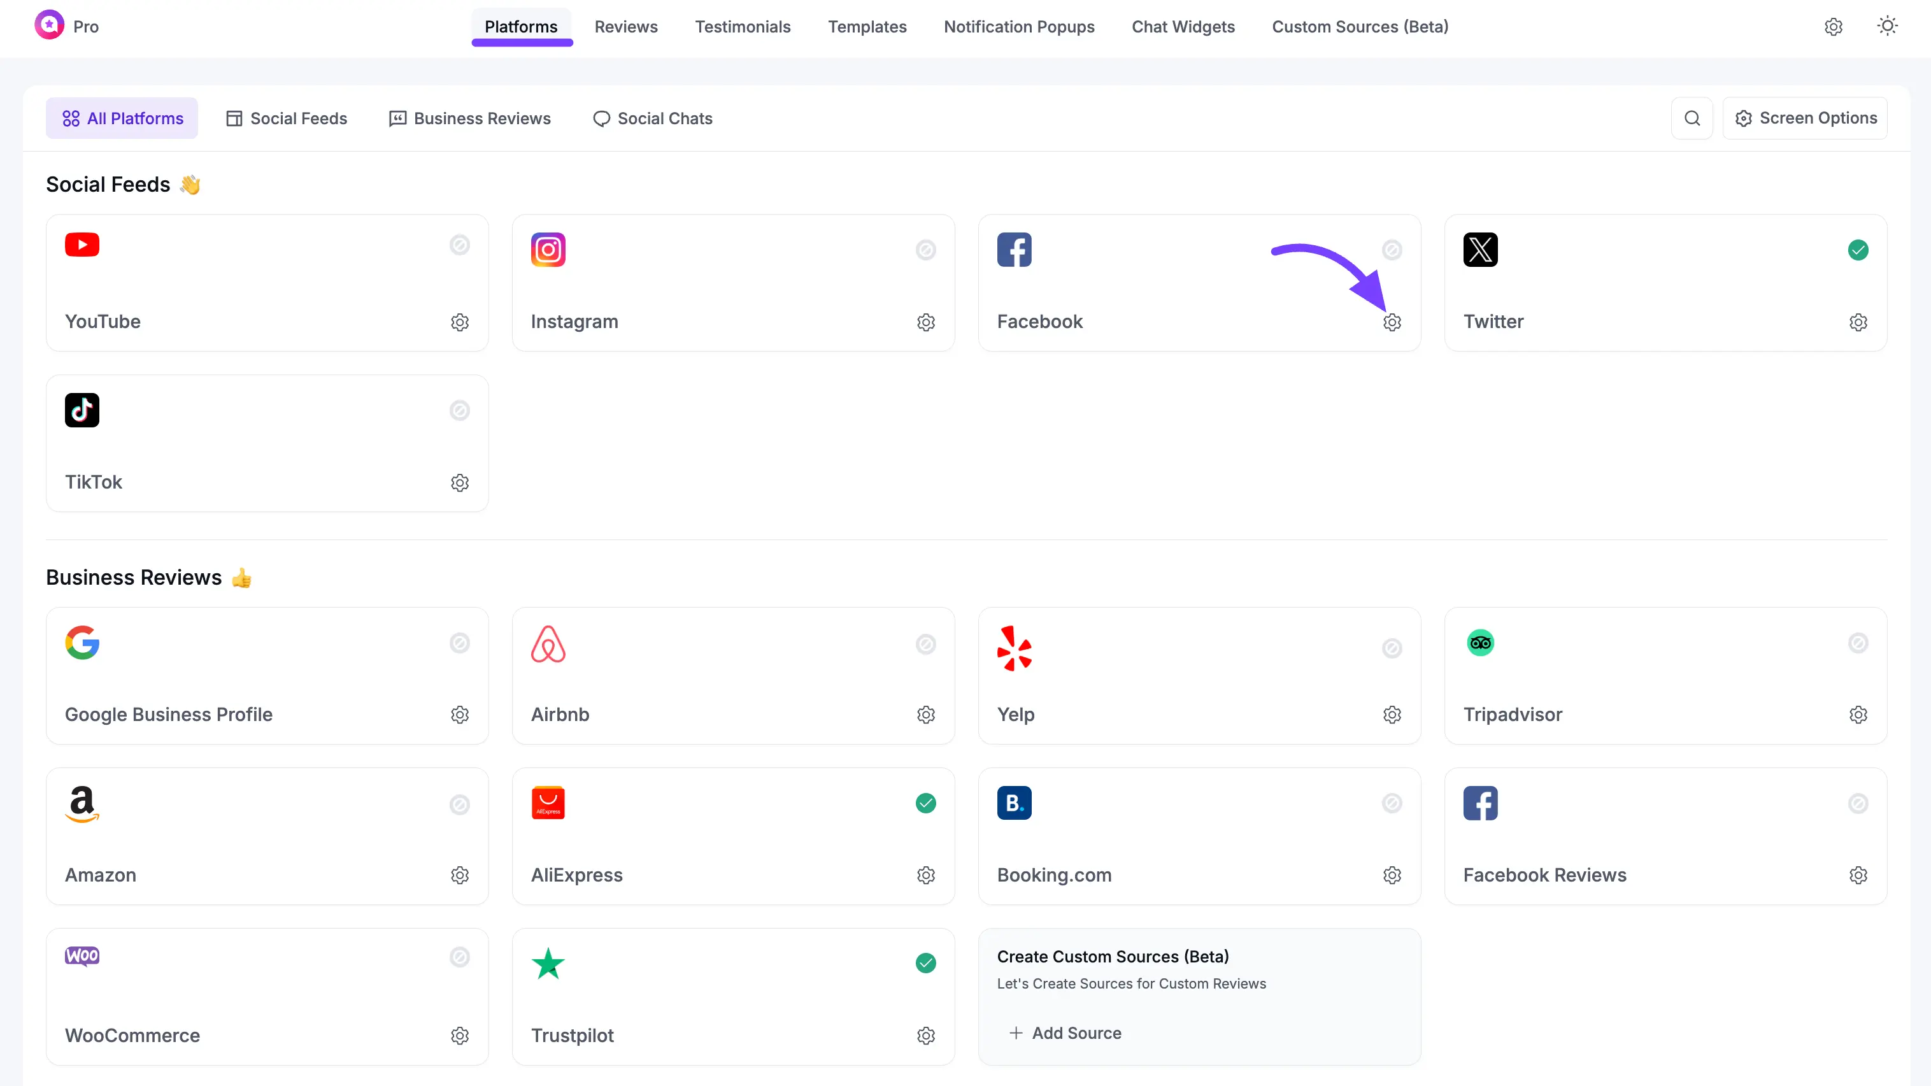Open Booking.com settings gear

(x=1392, y=875)
